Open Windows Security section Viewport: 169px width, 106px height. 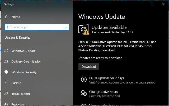tap(24, 72)
